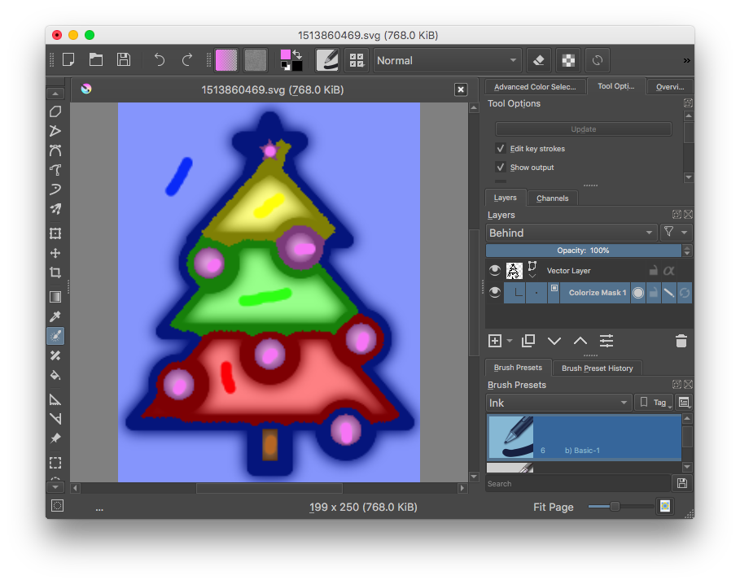Pick the Gradient tool
The image size is (740, 584).
point(55,296)
